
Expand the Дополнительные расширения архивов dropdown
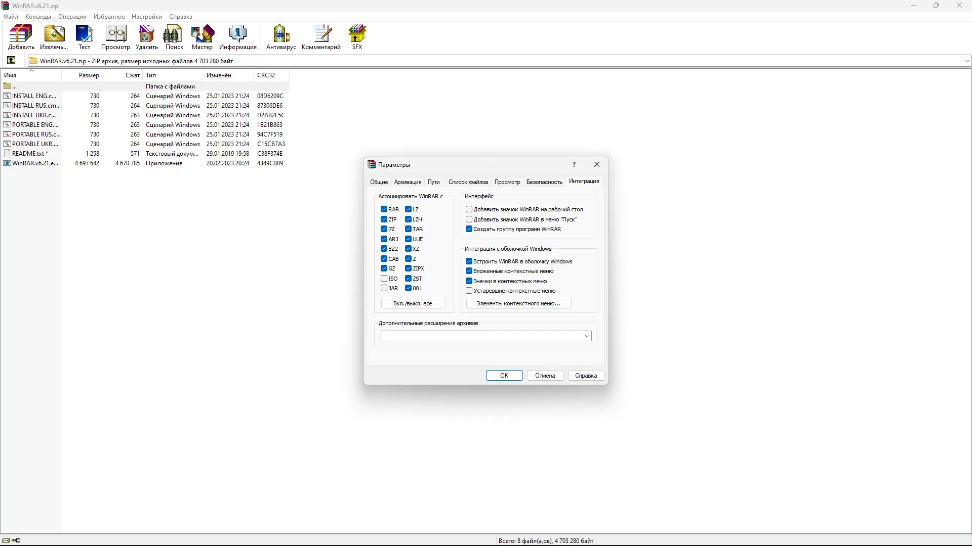pyautogui.click(x=587, y=336)
